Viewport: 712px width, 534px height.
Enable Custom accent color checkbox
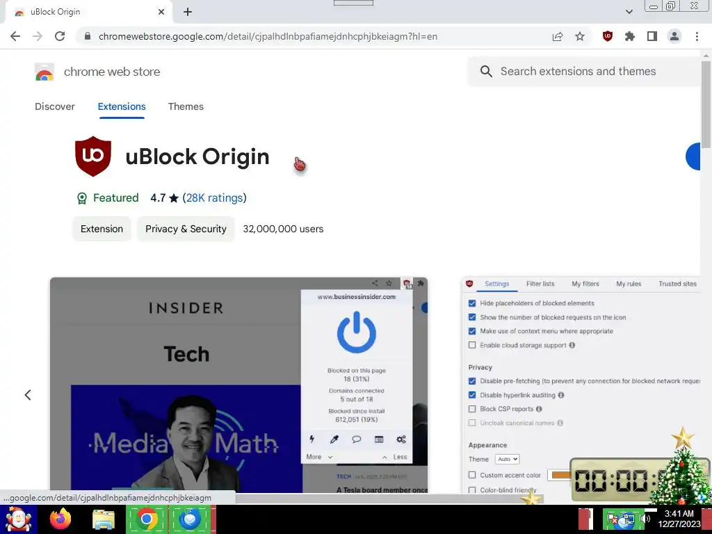472,475
